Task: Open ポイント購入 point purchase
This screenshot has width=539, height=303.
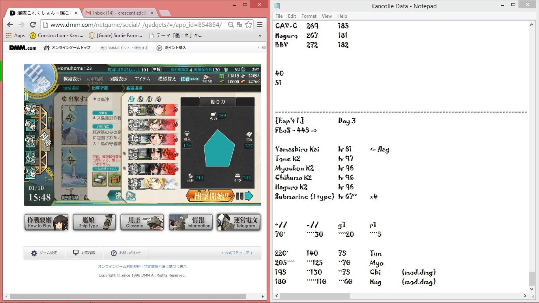Action: 171,48
